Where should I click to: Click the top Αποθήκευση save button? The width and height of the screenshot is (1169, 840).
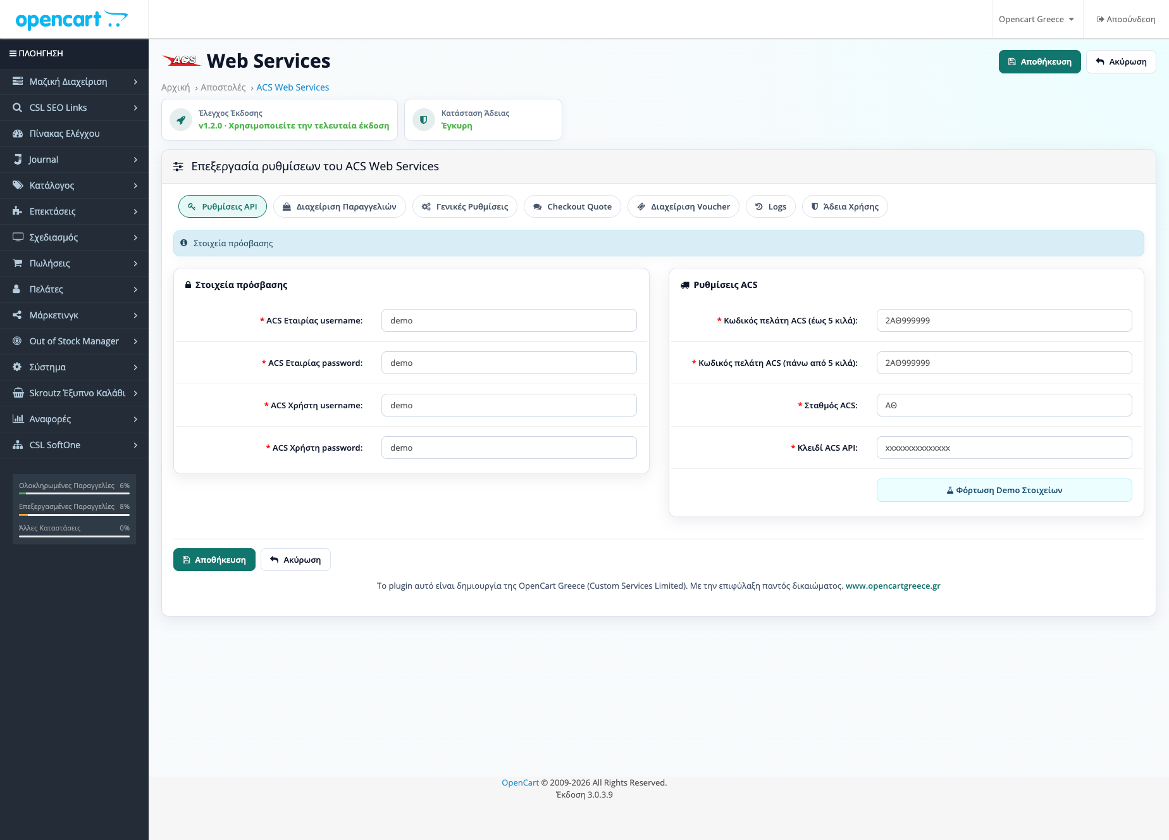click(1040, 62)
